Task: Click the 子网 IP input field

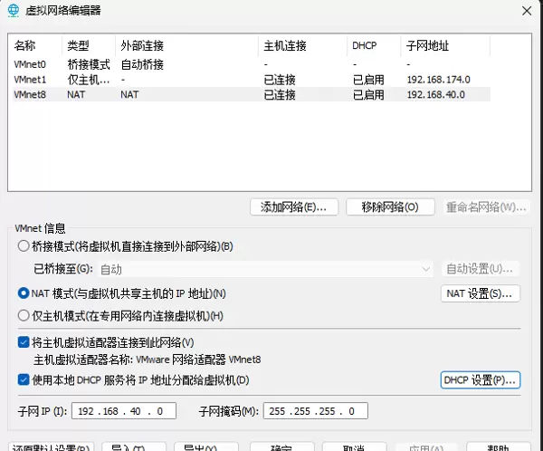Action: tap(120, 411)
